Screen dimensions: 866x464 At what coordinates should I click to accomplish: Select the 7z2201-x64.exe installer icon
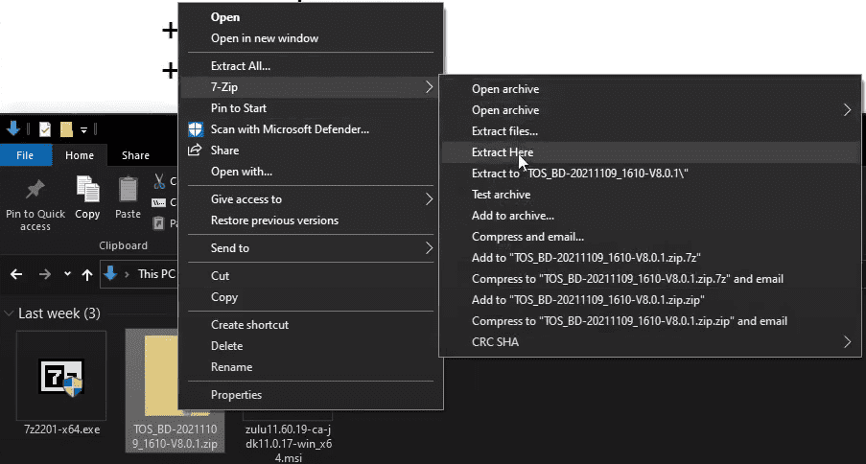pyautogui.click(x=61, y=376)
